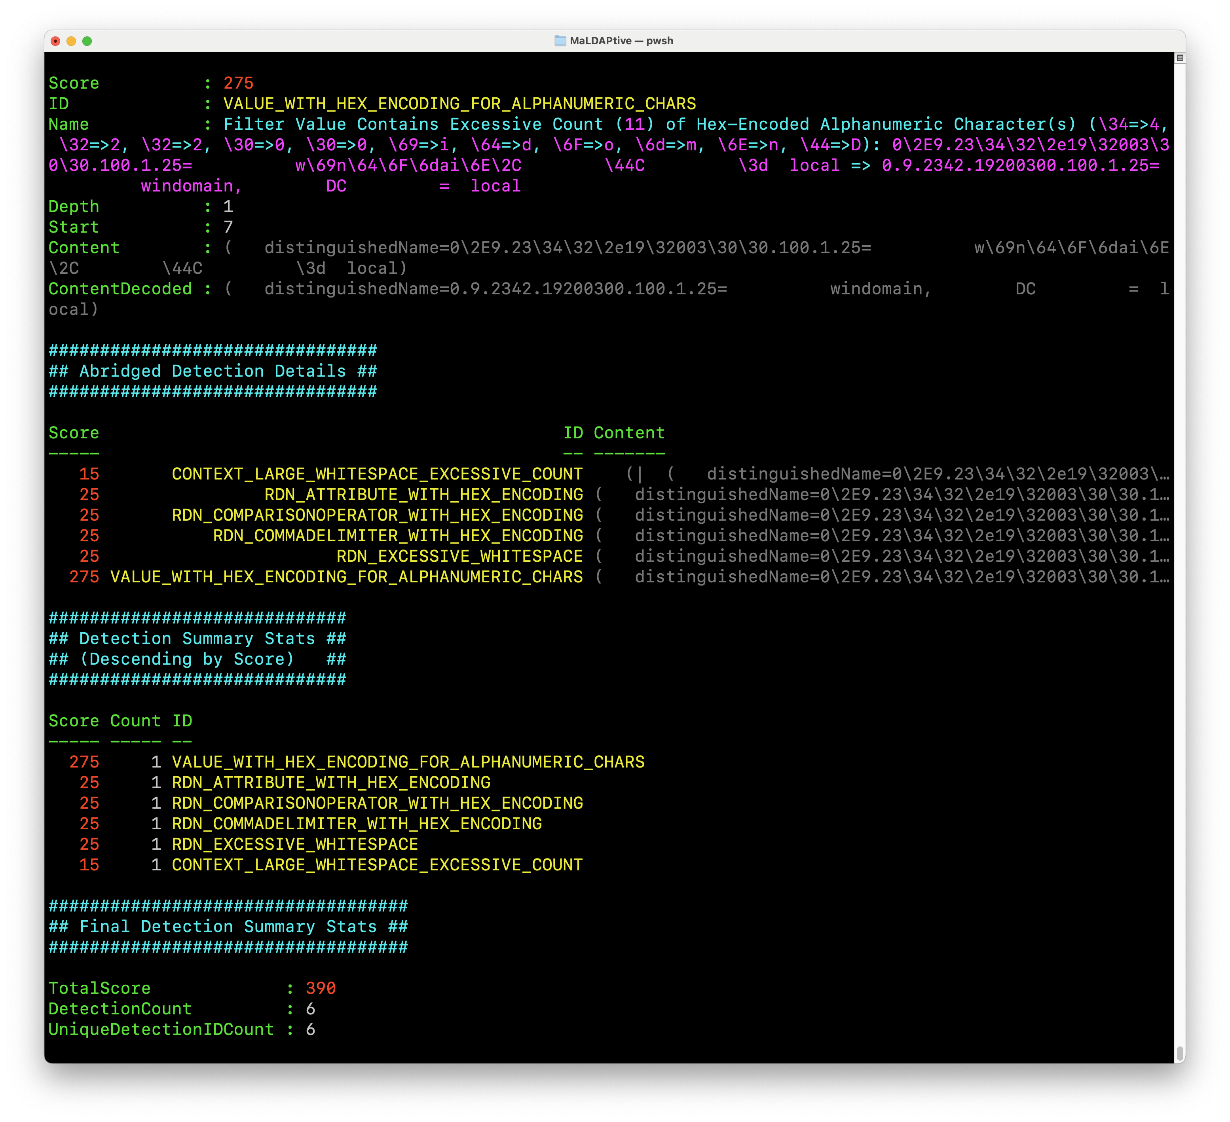Click the "Final Detection Summary Stats" heading

pos(228,927)
